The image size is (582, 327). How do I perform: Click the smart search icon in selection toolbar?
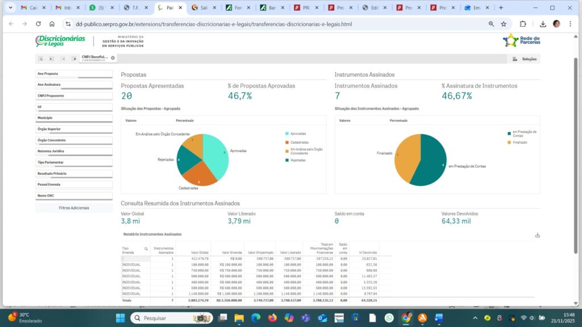[41, 58]
